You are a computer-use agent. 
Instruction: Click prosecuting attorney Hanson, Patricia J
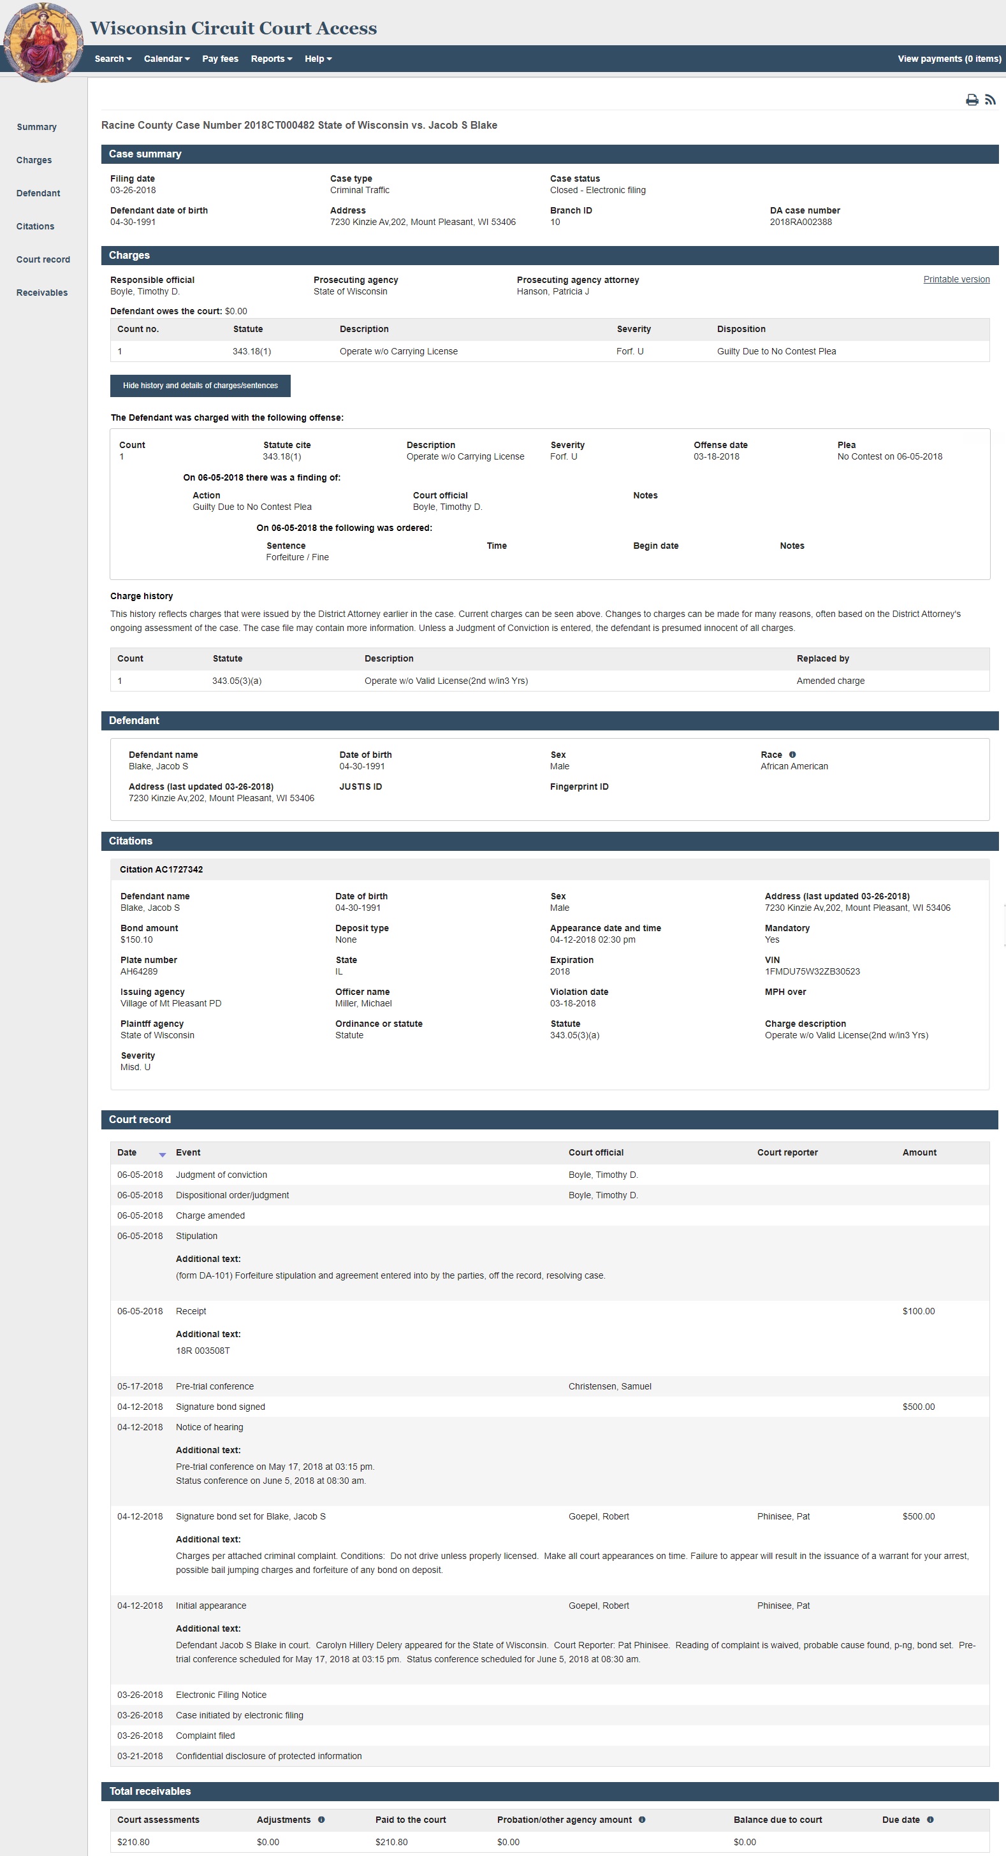coord(553,291)
